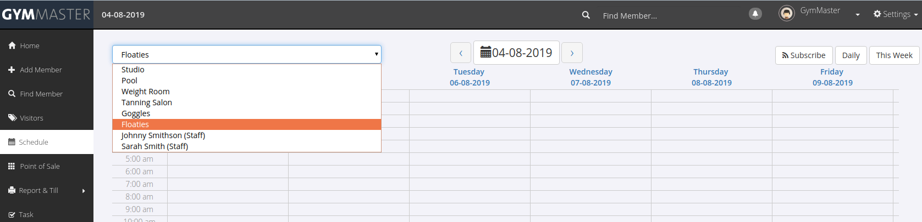Expand the Report & Till submenu arrow

click(84, 191)
